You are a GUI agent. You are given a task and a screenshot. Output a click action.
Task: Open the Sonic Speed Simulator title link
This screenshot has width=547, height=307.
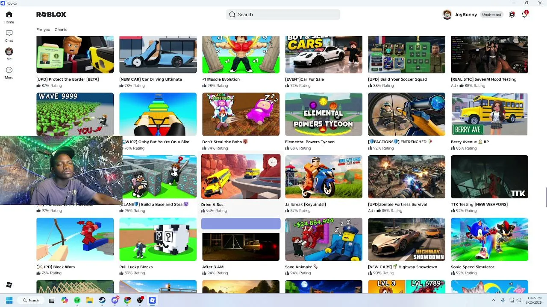click(x=473, y=267)
